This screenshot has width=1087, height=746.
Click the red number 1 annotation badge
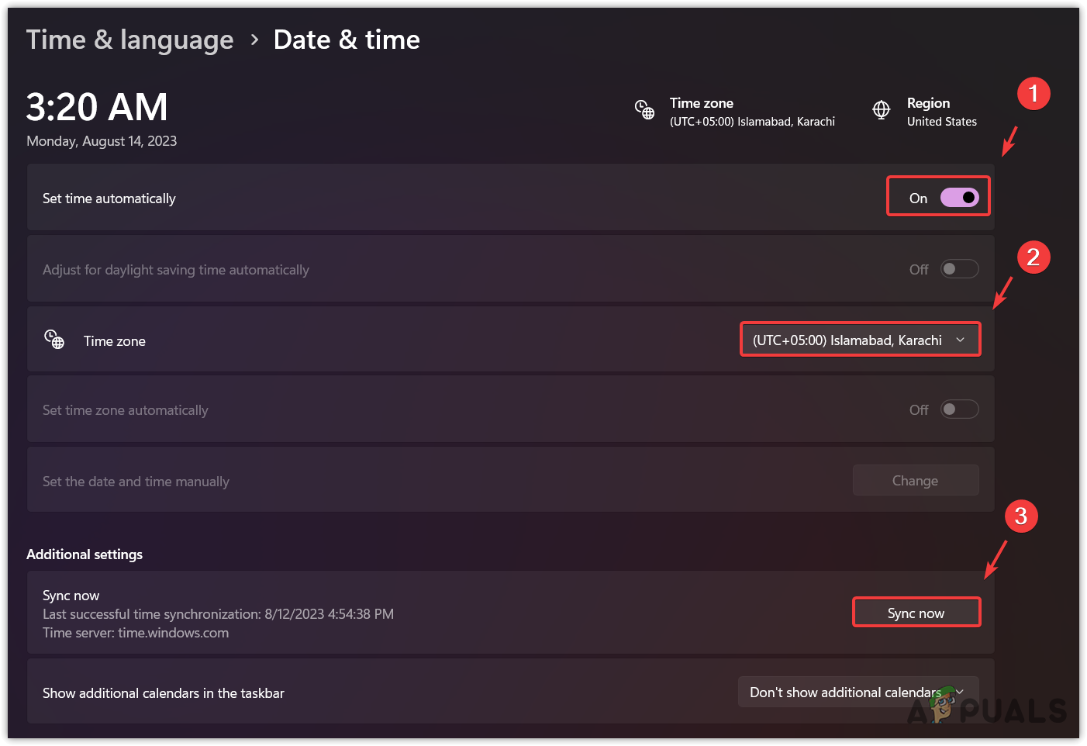pos(1034,94)
